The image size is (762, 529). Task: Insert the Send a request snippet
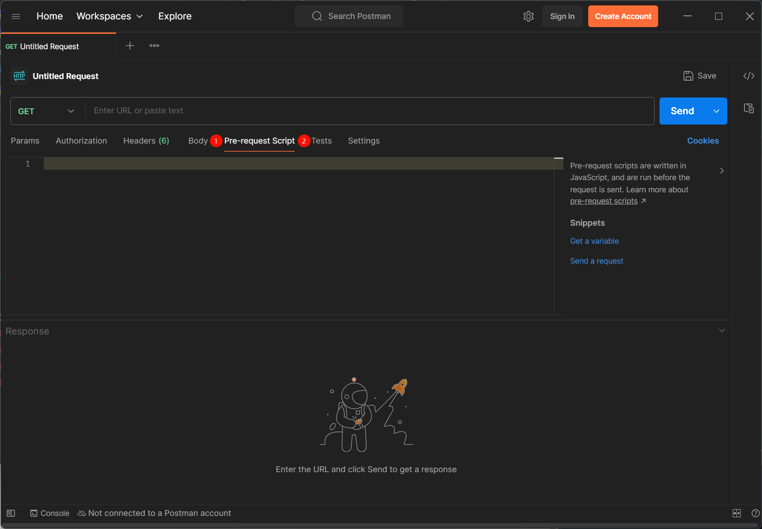596,261
